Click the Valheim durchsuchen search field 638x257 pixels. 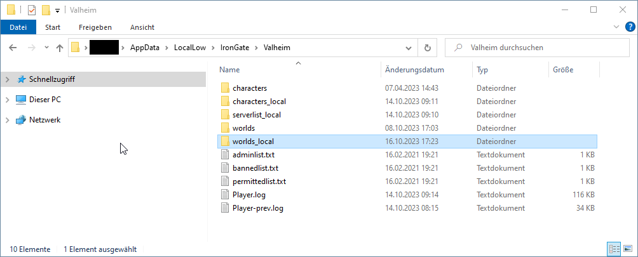[x=537, y=48]
